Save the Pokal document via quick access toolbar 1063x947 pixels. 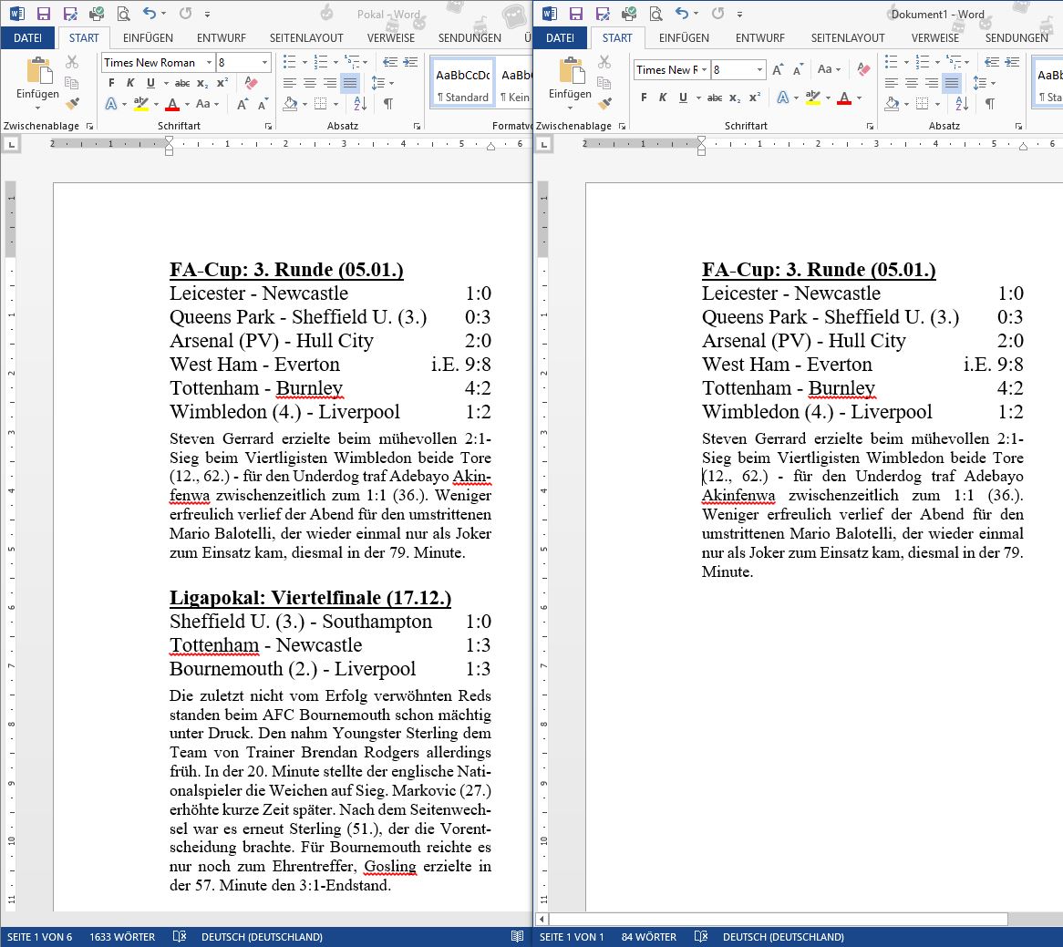coord(44,14)
